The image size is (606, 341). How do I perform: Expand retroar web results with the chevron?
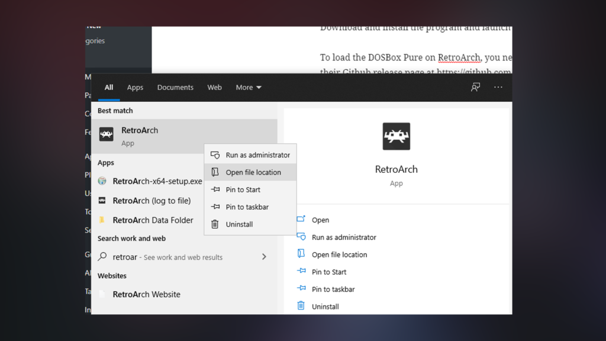pyautogui.click(x=264, y=257)
